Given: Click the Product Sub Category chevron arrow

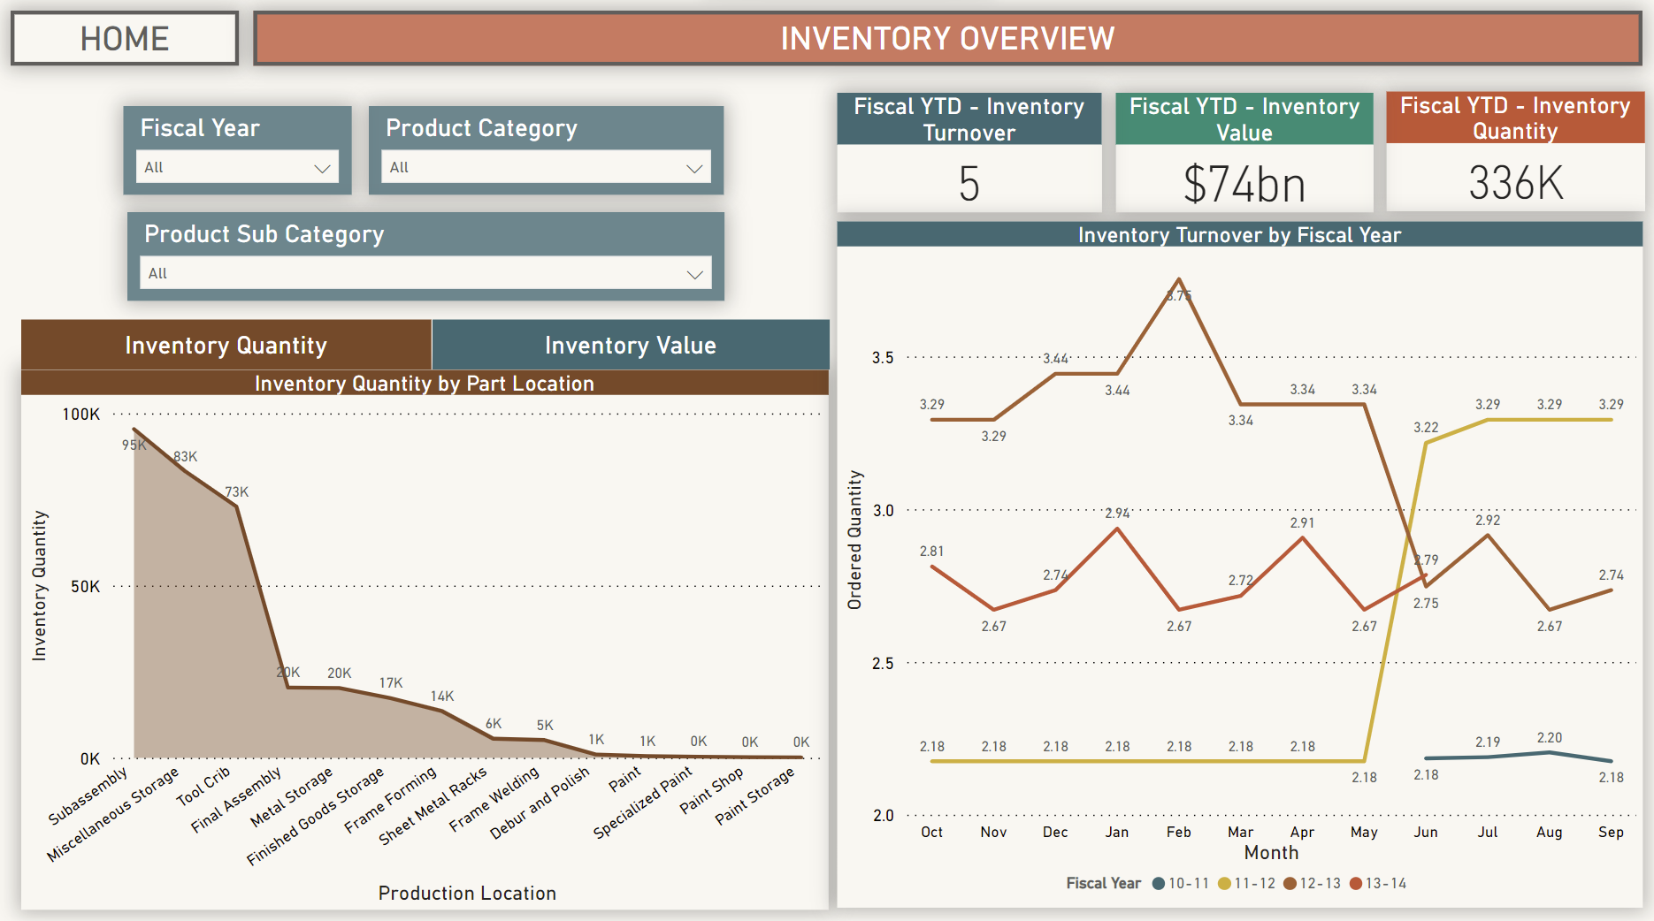Looking at the screenshot, I should pos(695,273).
